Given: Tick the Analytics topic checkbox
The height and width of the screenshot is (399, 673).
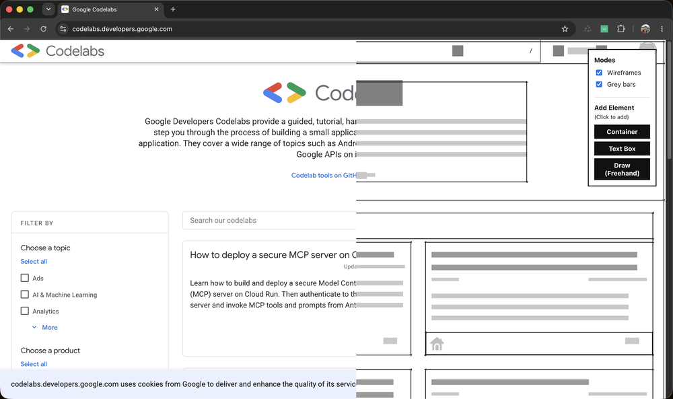Looking at the screenshot, I should pos(25,311).
